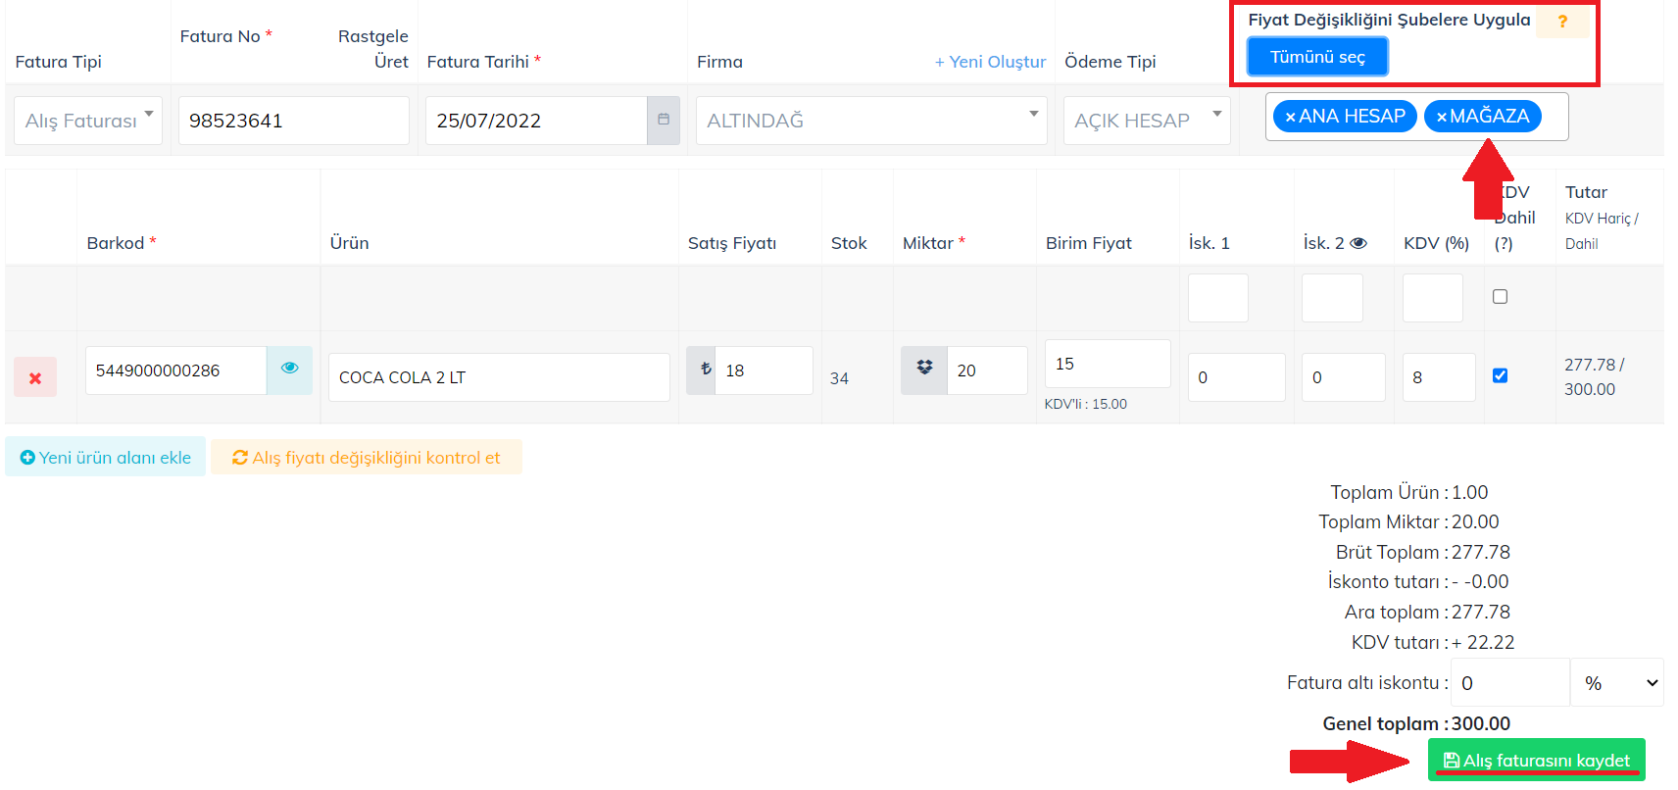Click the Toplam Miktar : 20.00 text
The width and height of the screenshot is (1678, 790).
coord(1408,521)
